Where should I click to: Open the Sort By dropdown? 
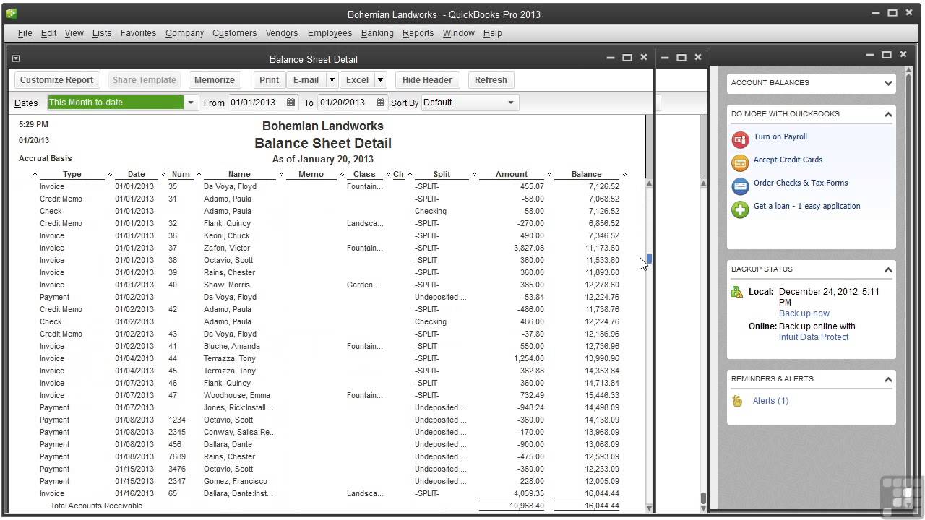tap(510, 103)
